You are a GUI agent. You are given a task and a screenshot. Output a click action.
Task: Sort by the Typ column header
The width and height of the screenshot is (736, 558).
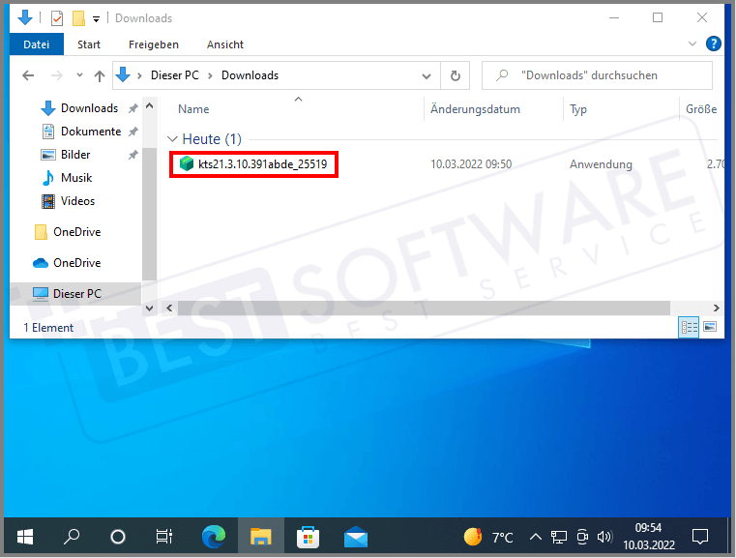[578, 109]
